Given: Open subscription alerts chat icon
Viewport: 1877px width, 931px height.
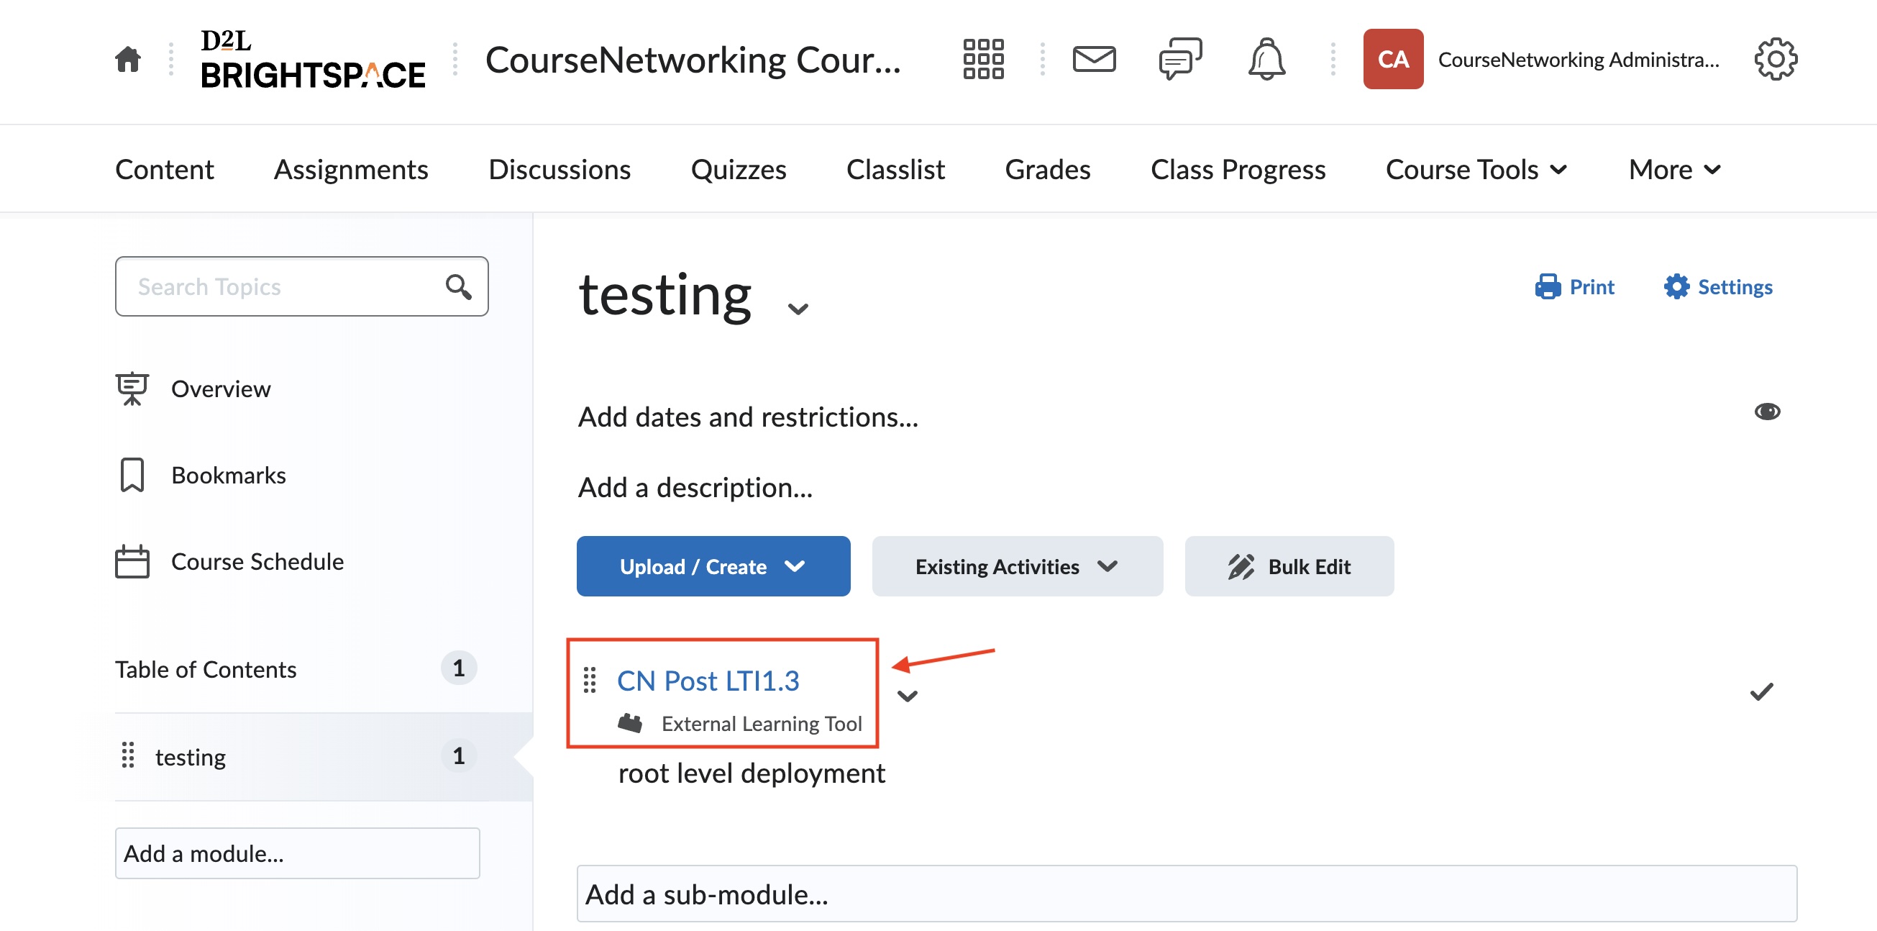Looking at the screenshot, I should (1180, 59).
